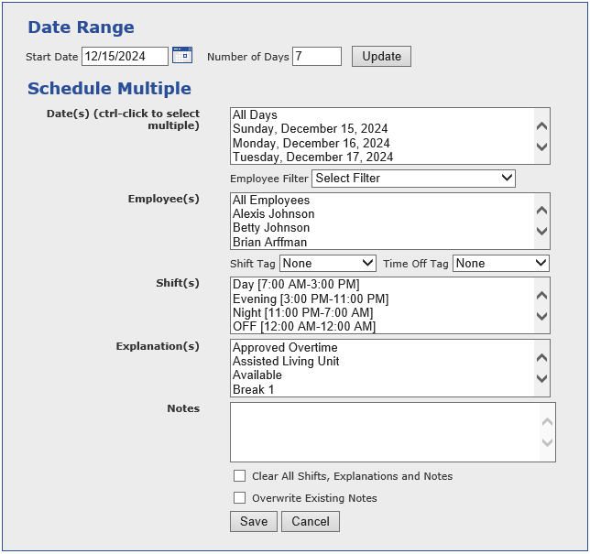Select employee Brian Arffman
Viewport: 590px width, 554px height.
click(x=382, y=243)
